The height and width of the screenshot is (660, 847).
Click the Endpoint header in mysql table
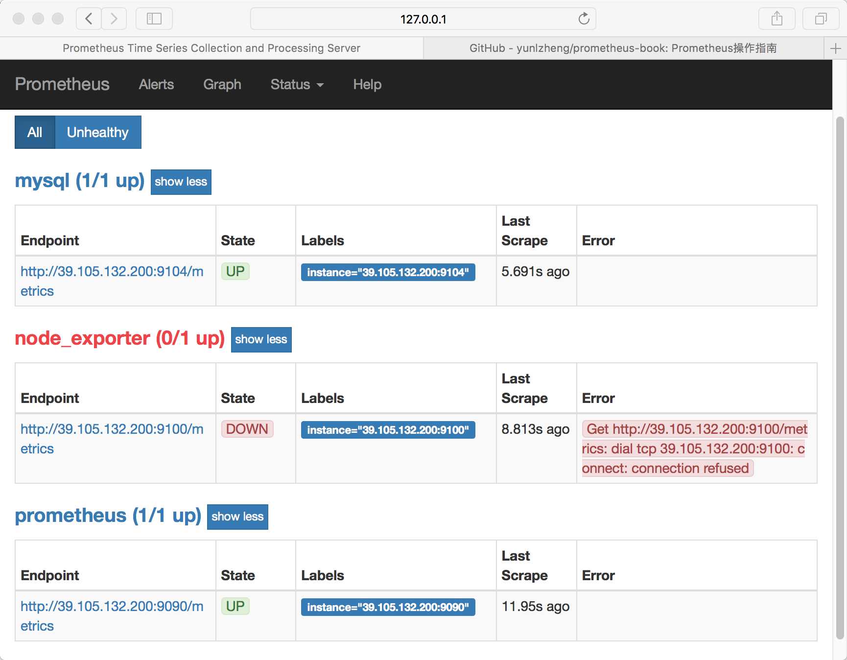50,240
